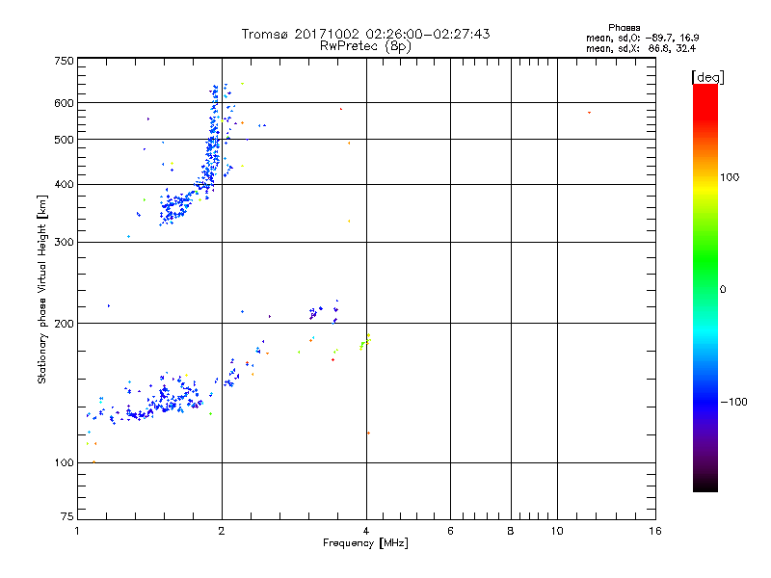Click the plot title 'Tromsø 20171002 02:26:00-02:27:43'
The height and width of the screenshot is (578, 771).
[365, 34]
